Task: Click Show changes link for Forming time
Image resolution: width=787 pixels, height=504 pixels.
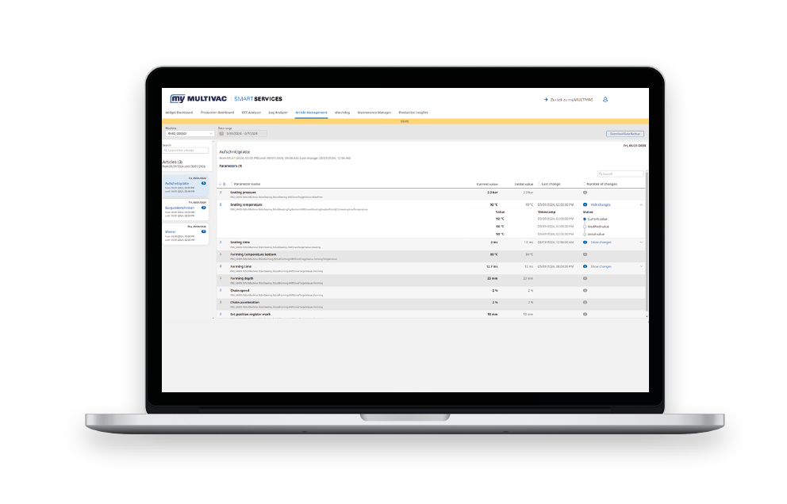Action: tap(601, 267)
